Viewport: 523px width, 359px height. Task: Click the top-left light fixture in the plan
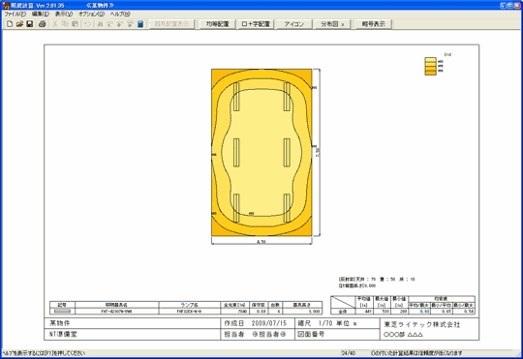tap(236, 97)
